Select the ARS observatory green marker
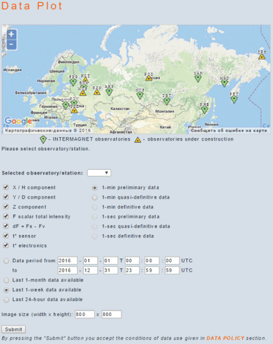The image size is (273, 344). click(x=109, y=91)
